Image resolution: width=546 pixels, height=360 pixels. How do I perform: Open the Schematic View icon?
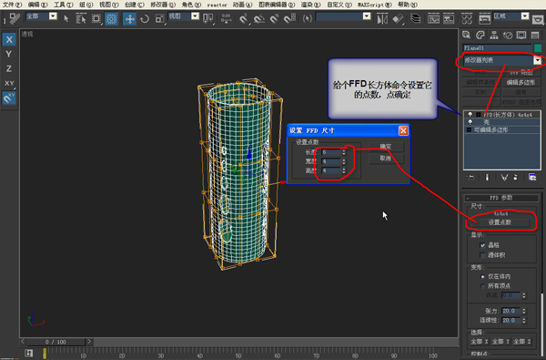pyautogui.click(x=449, y=18)
